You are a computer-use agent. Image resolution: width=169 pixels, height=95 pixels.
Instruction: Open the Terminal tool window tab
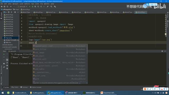[x=24, y=87]
